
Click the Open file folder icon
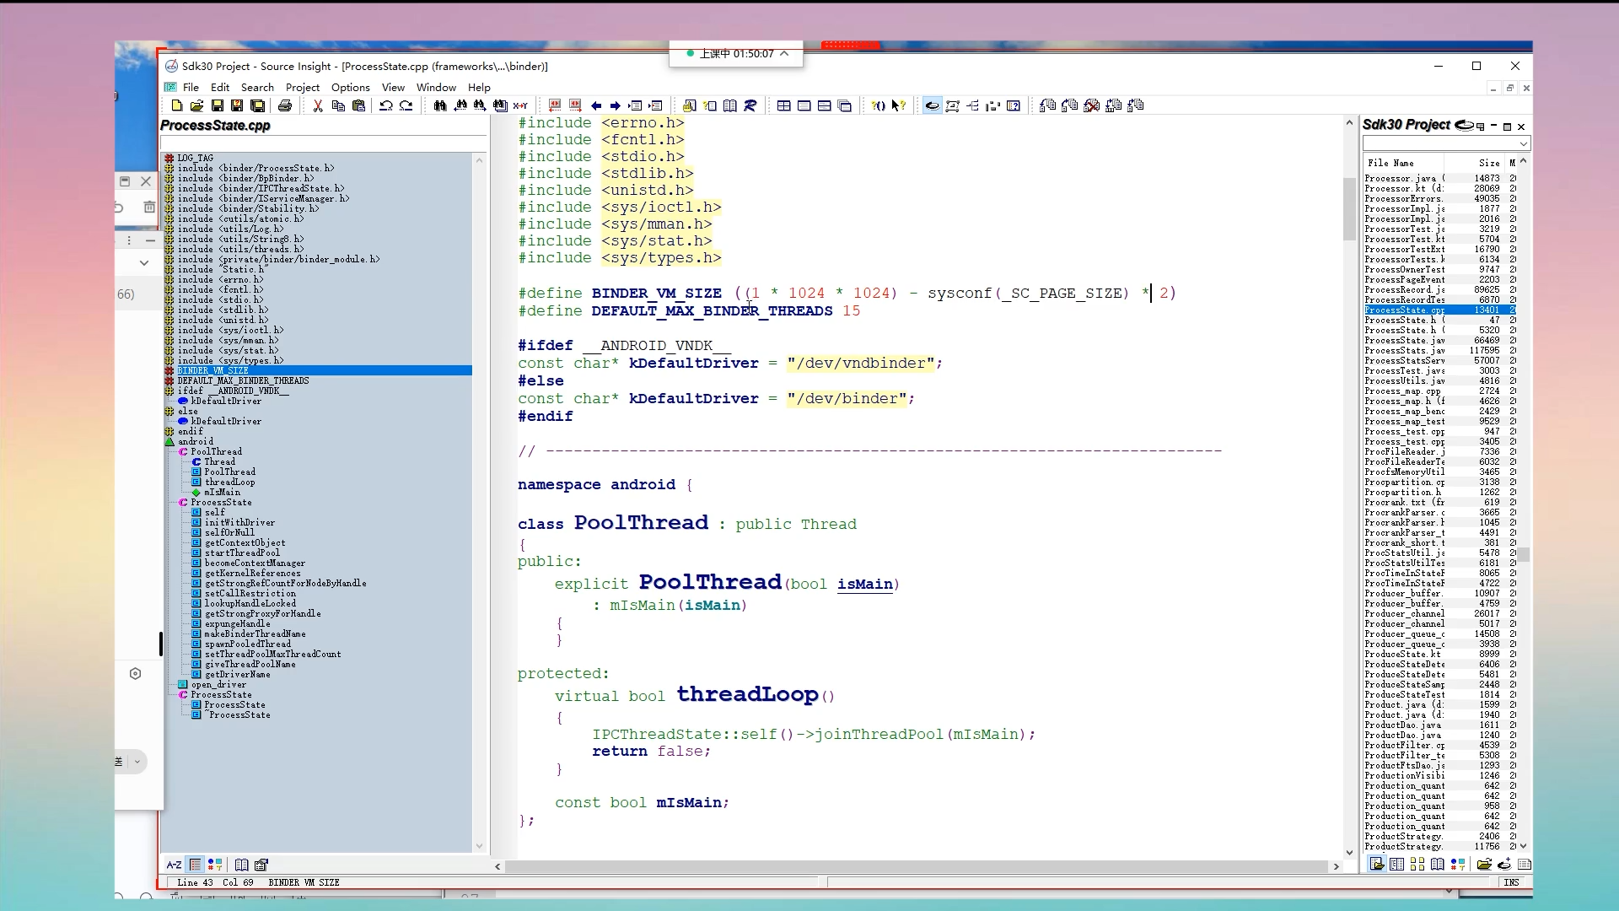(x=196, y=105)
